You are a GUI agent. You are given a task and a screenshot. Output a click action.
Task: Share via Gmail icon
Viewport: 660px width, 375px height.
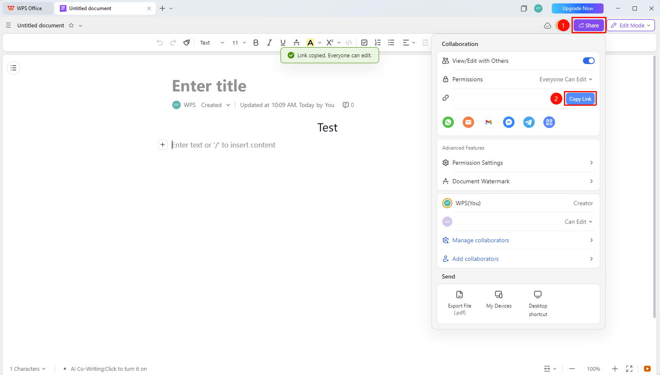(489, 122)
